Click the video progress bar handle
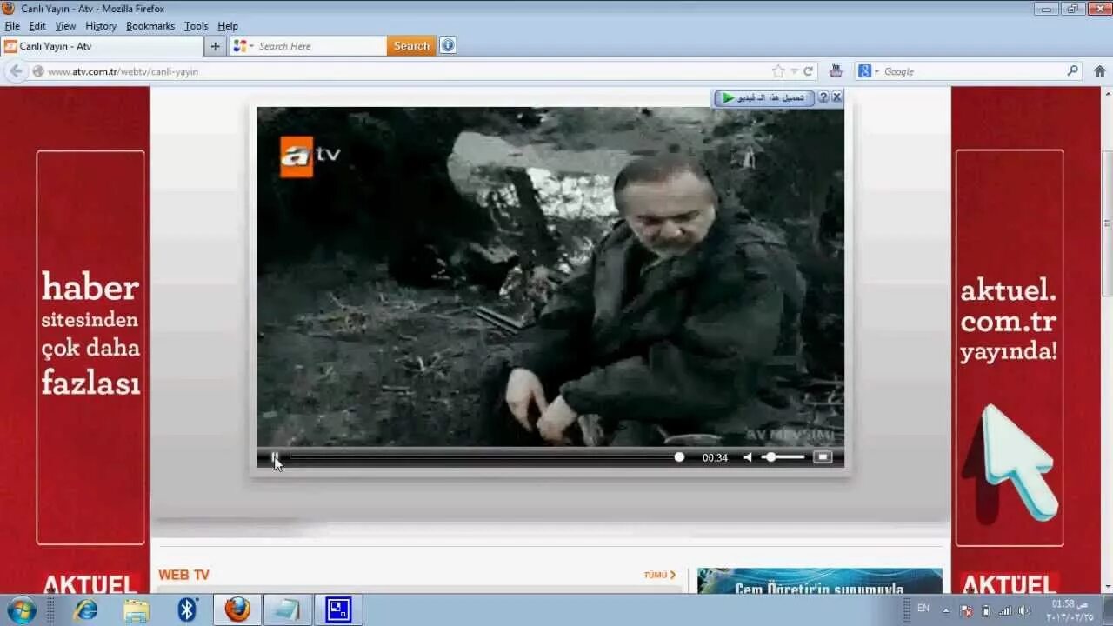 679,457
